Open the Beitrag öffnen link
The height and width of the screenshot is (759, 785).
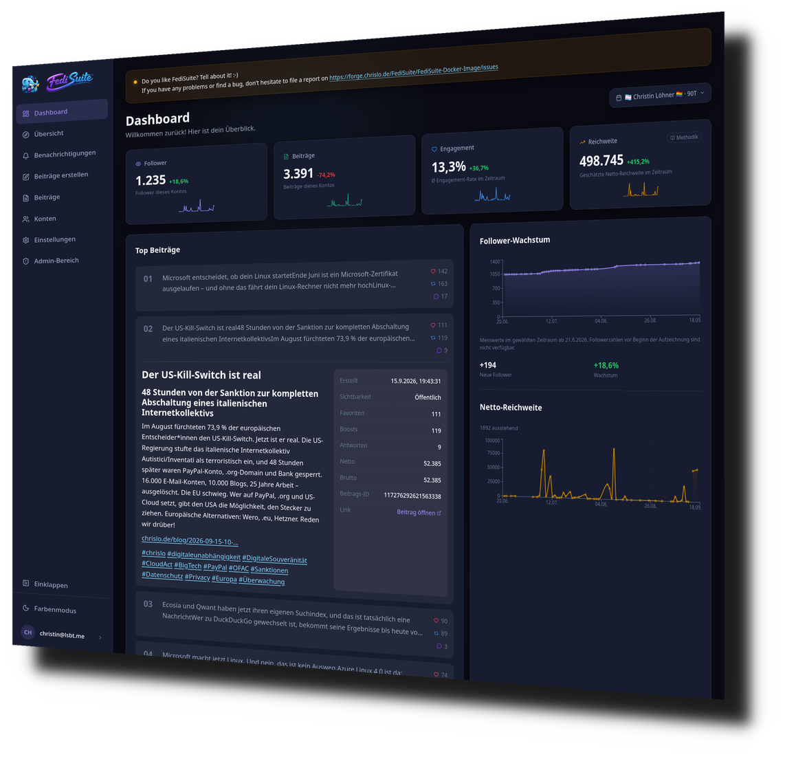tap(419, 513)
